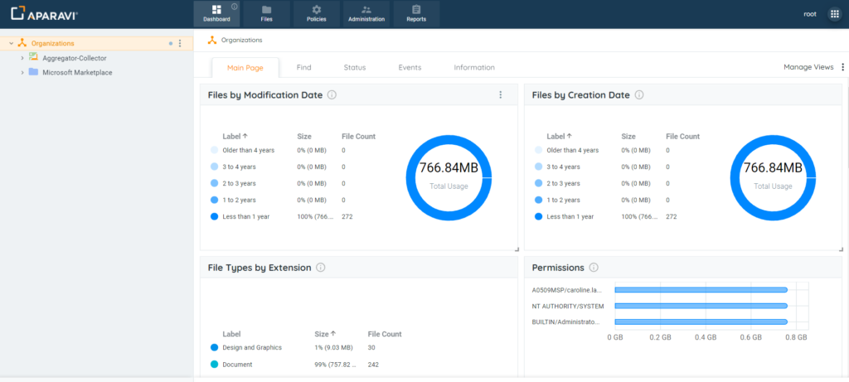Click the Organizations breadcrumb icon

tap(212, 40)
